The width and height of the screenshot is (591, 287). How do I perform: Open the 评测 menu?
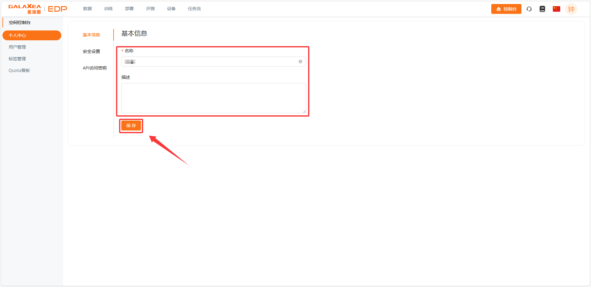[150, 9]
